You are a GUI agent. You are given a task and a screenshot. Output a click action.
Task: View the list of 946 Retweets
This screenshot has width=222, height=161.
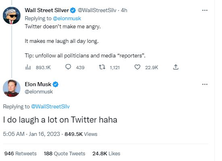click(21, 153)
